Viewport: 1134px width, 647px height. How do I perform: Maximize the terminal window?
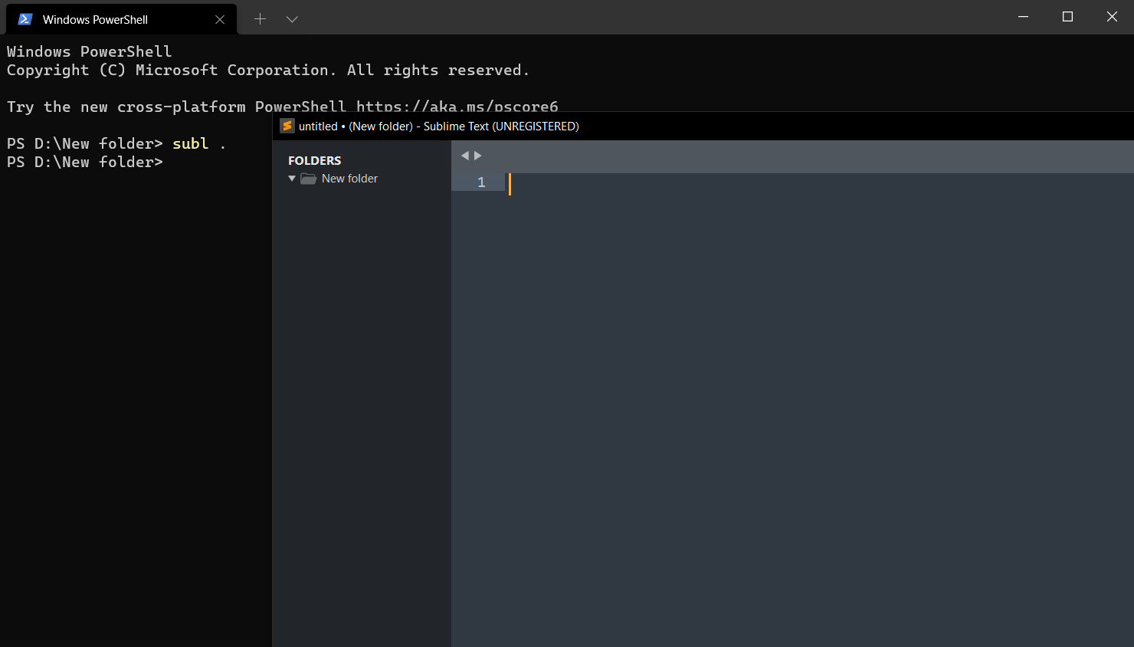click(x=1067, y=16)
